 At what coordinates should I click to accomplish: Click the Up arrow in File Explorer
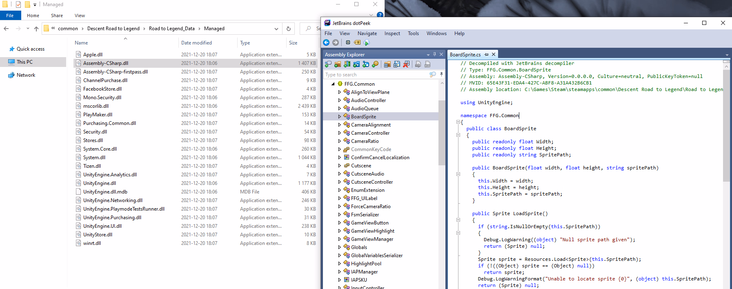tap(36, 29)
